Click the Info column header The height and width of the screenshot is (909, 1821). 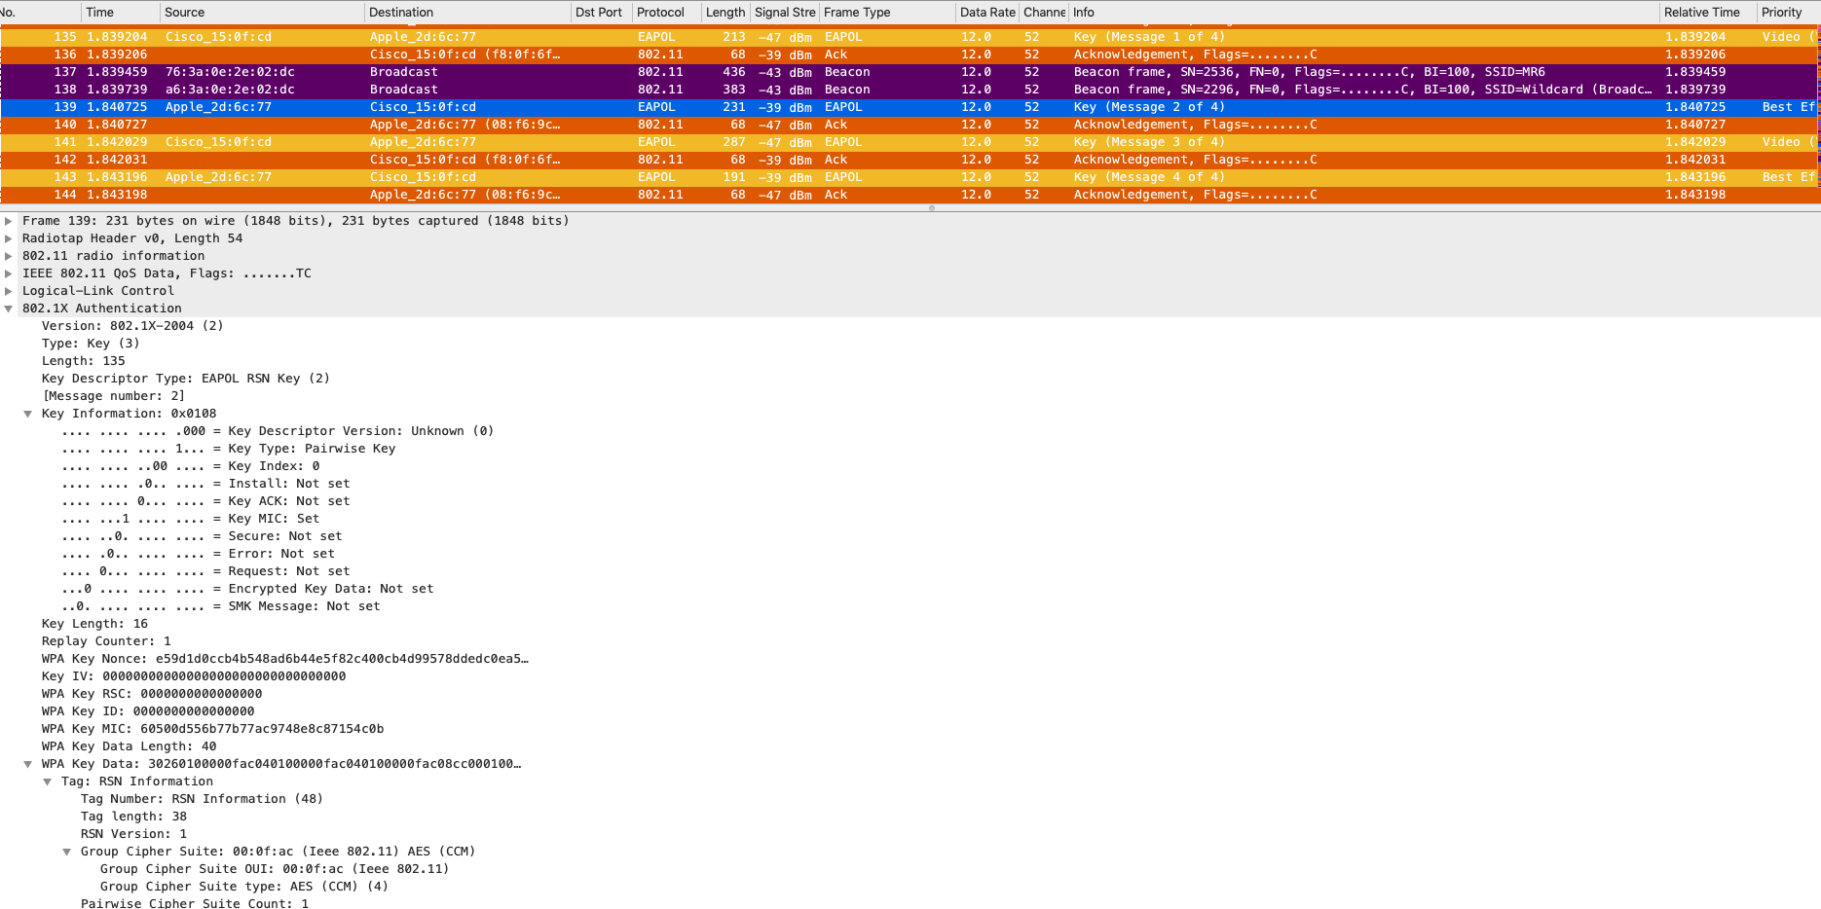[x=1084, y=13]
